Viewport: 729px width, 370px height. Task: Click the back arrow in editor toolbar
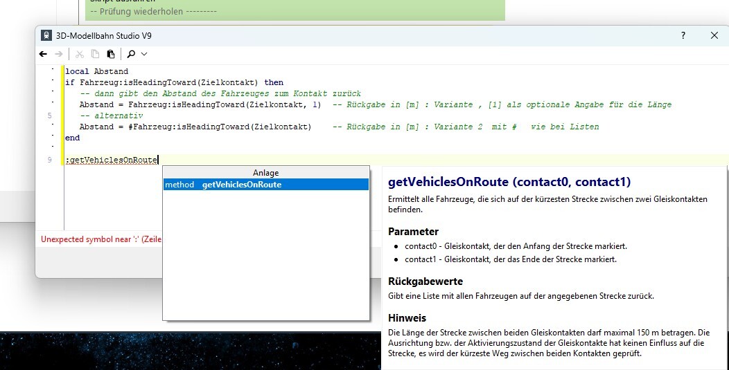point(43,55)
